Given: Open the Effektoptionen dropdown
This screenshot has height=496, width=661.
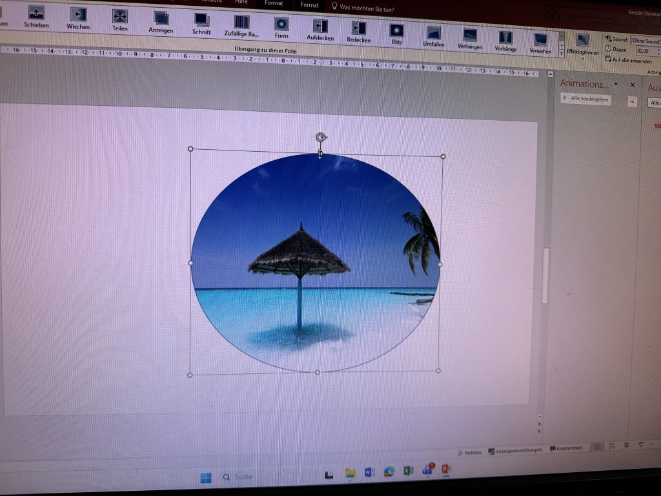Looking at the screenshot, I should point(582,45).
